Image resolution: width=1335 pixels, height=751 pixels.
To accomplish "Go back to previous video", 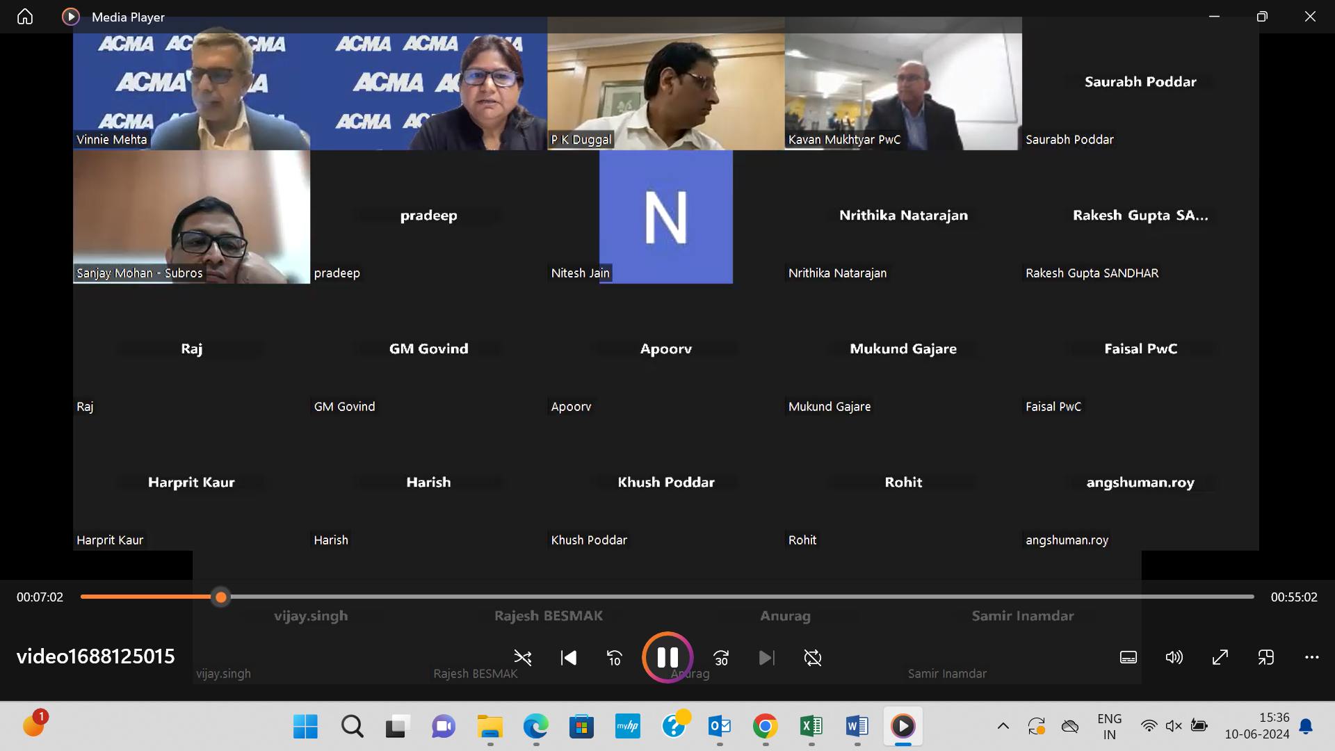I will [568, 657].
